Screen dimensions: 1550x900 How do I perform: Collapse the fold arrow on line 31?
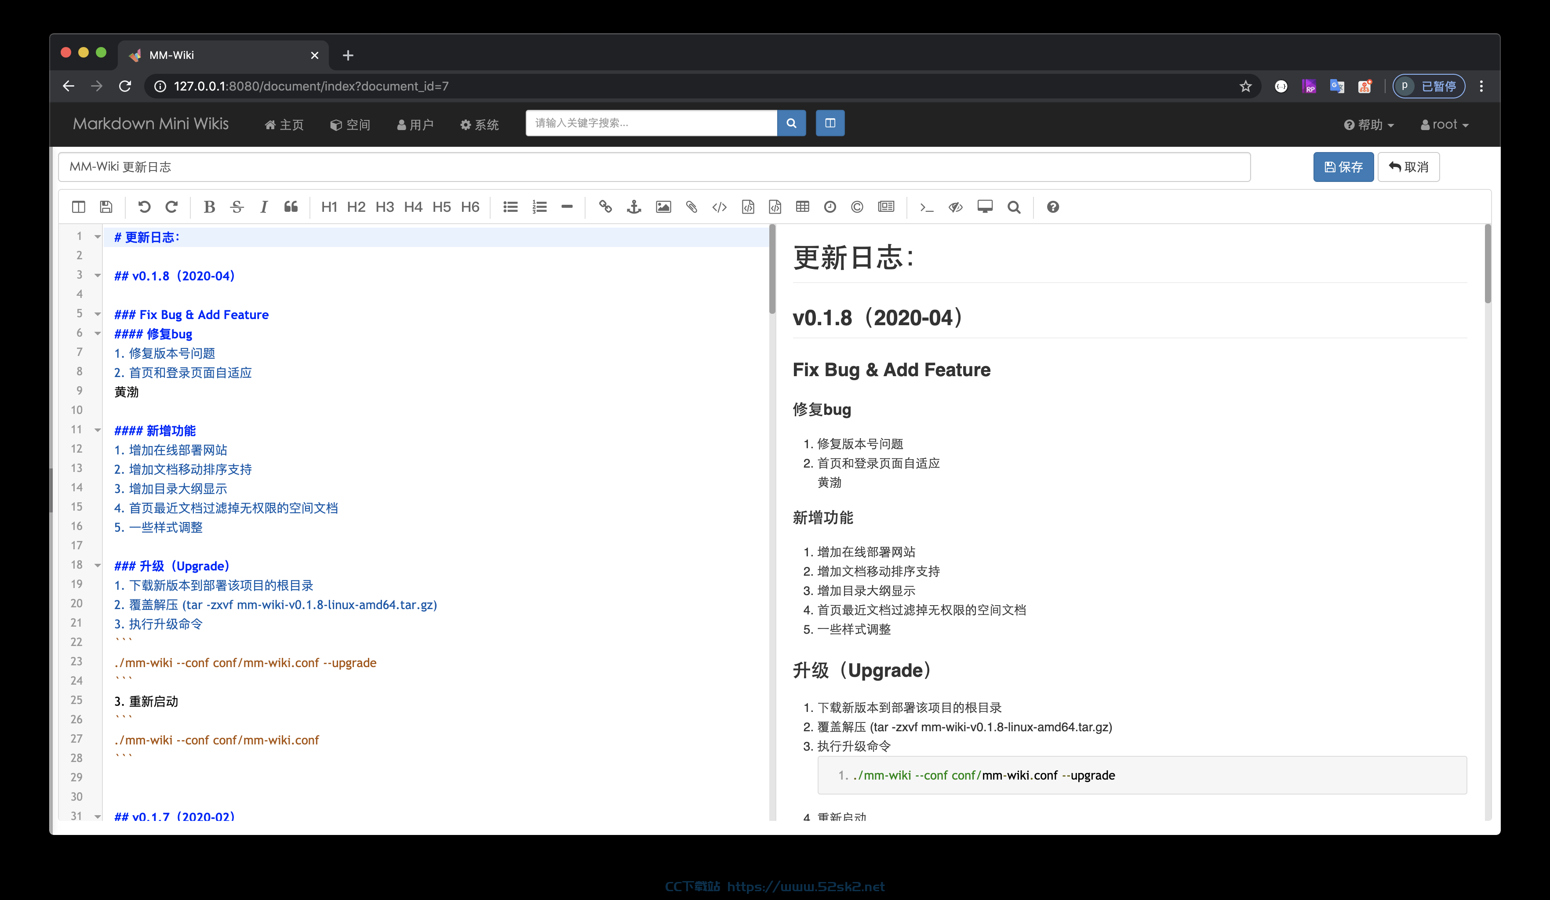pos(97,817)
